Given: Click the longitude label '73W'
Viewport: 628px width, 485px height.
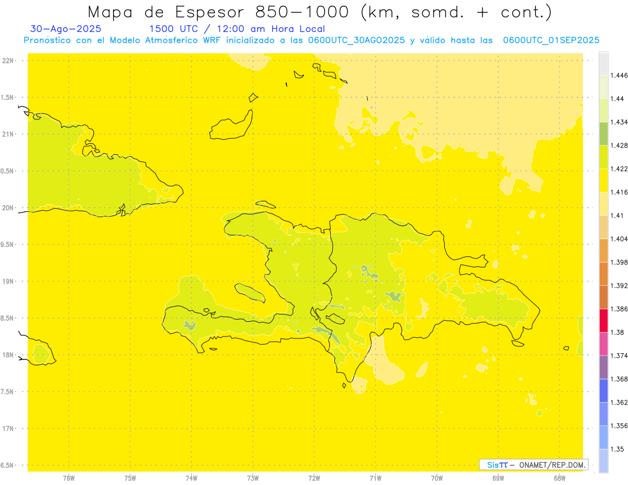Looking at the screenshot, I should click(x=253, y=478).
